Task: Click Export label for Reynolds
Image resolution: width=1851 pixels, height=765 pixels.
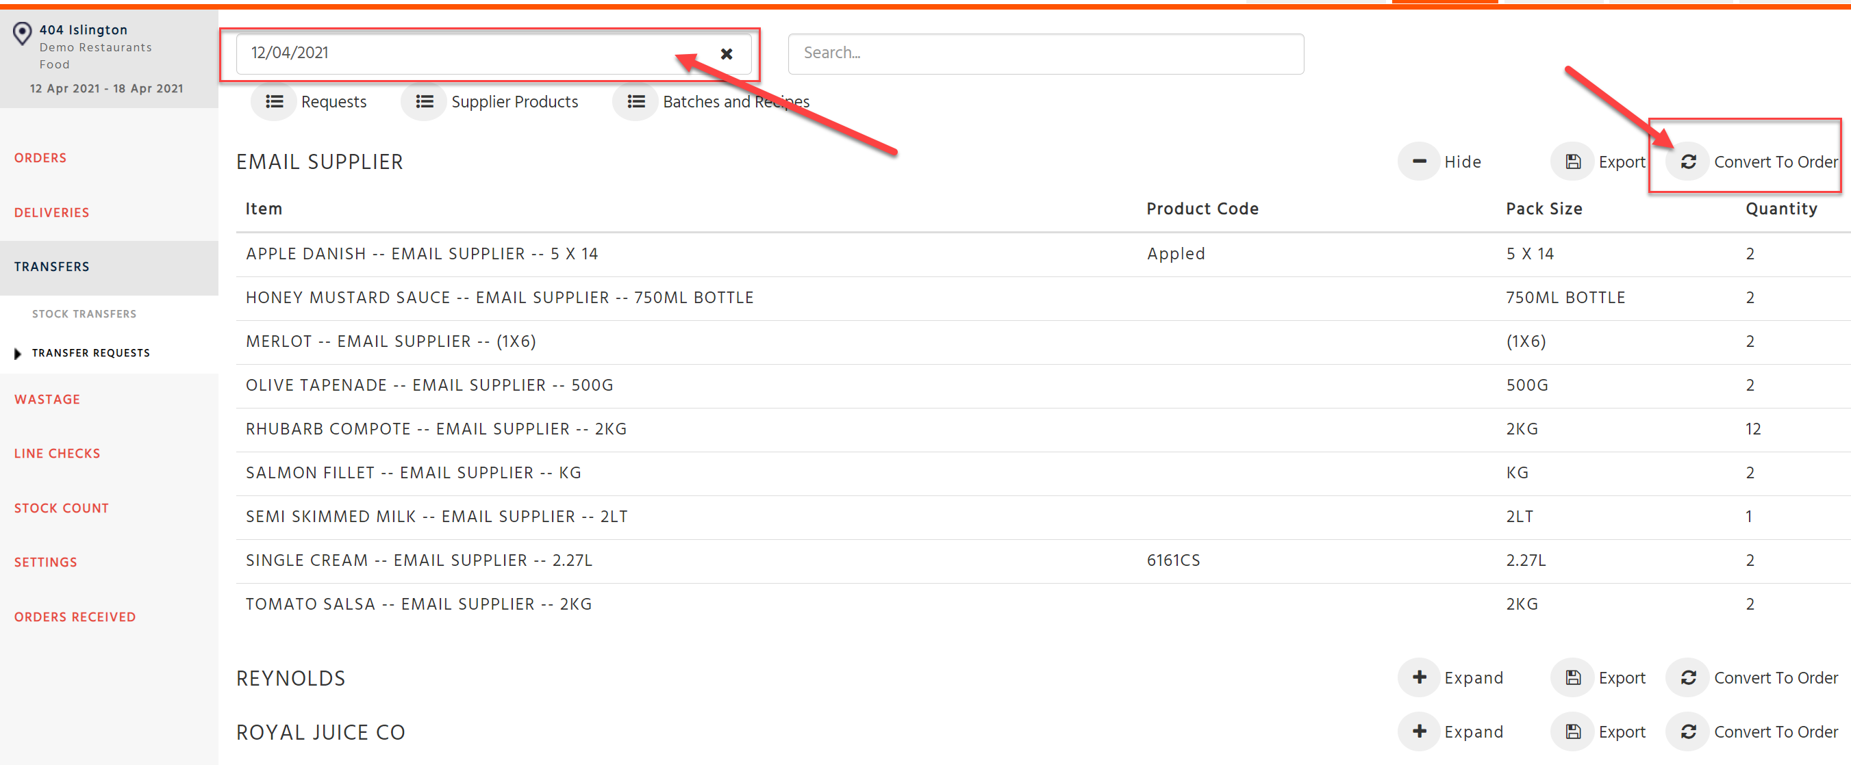Action: [x=1622, y=678]
